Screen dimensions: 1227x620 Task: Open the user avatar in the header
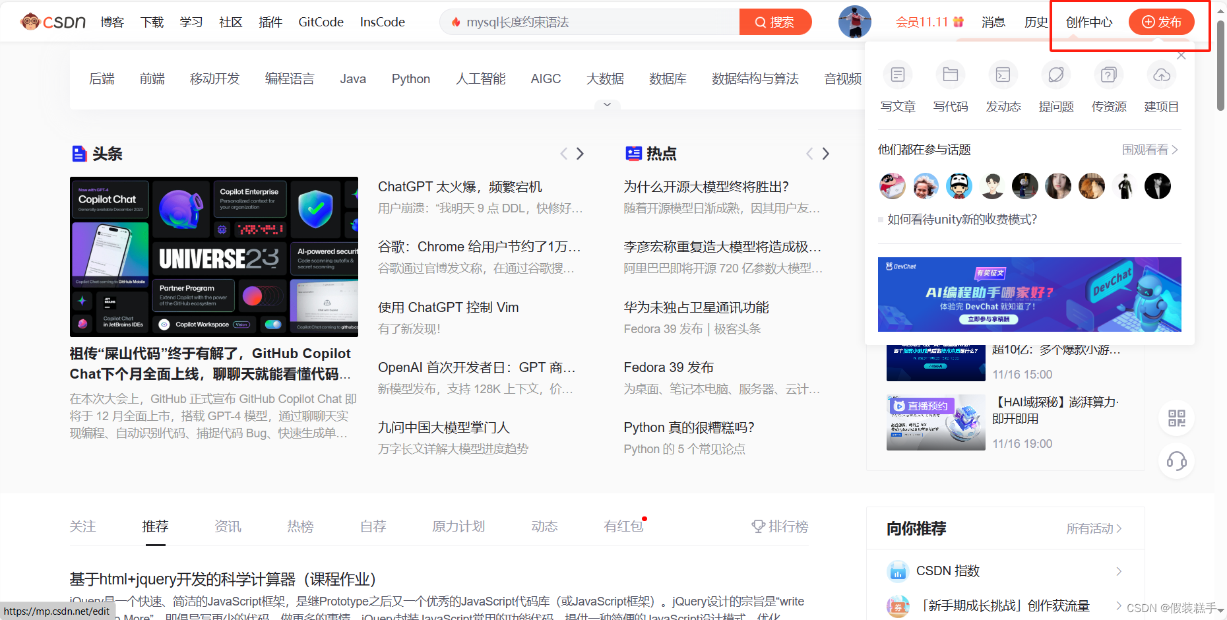click(x=855, y=22)
